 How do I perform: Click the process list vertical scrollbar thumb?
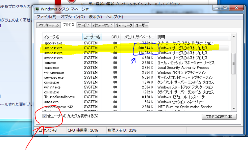[x=234, y=64]
